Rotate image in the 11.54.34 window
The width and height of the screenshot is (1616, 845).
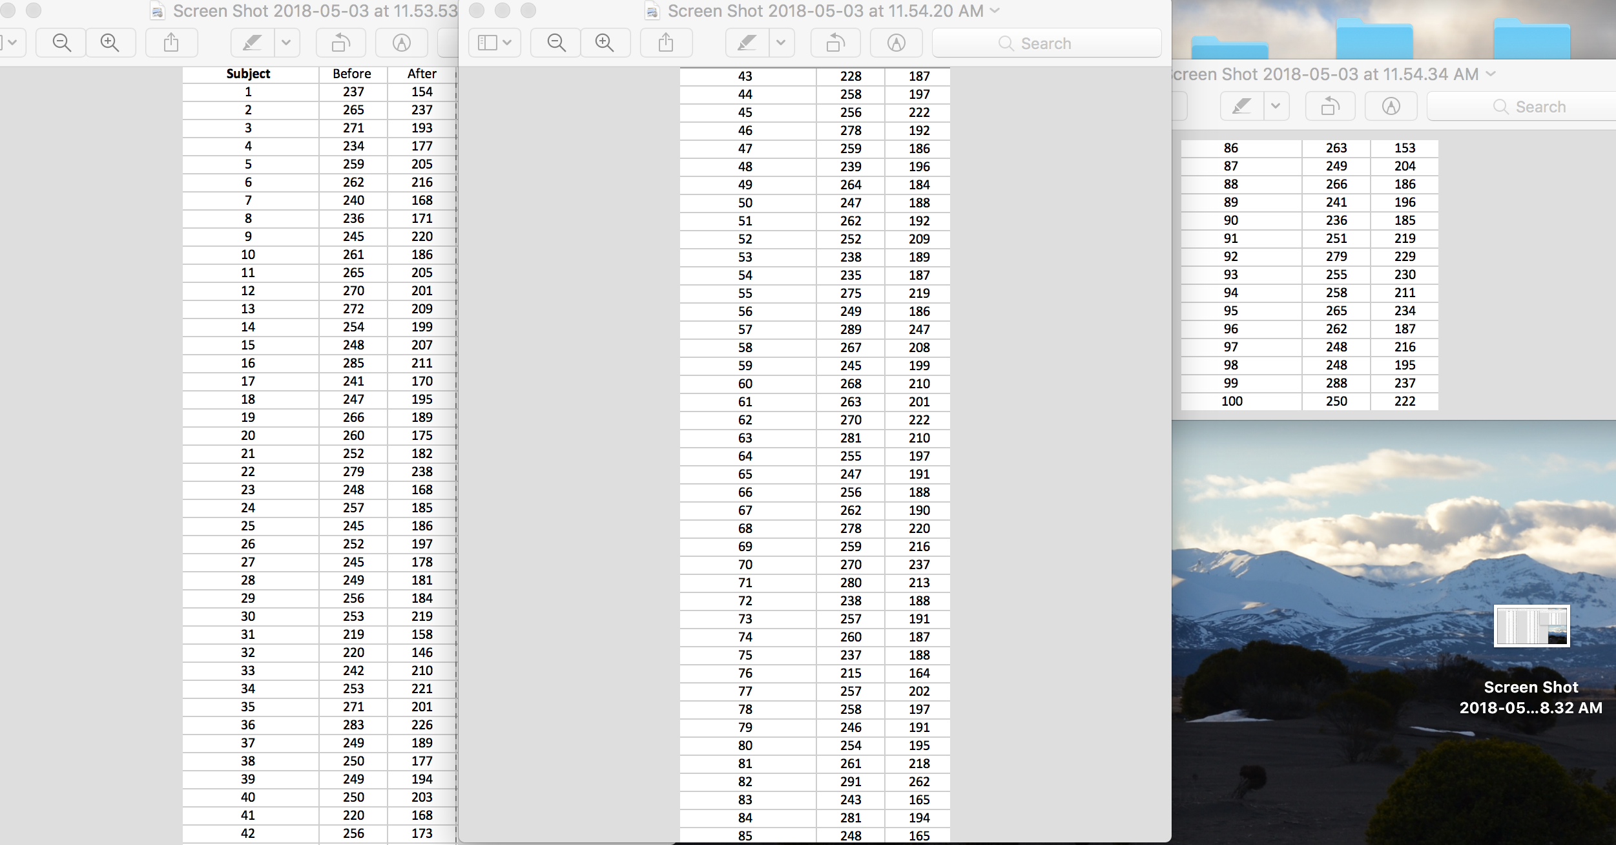point(1329,106)
